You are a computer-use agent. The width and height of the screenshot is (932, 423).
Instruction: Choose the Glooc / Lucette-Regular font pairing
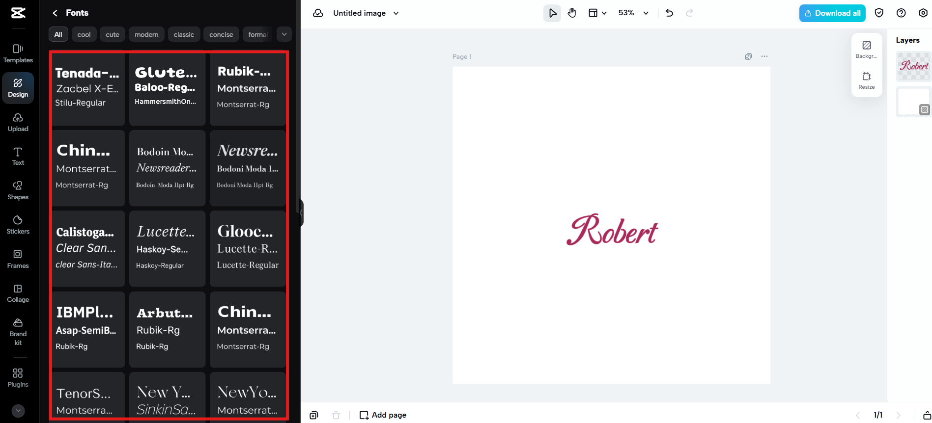[248, 249]
